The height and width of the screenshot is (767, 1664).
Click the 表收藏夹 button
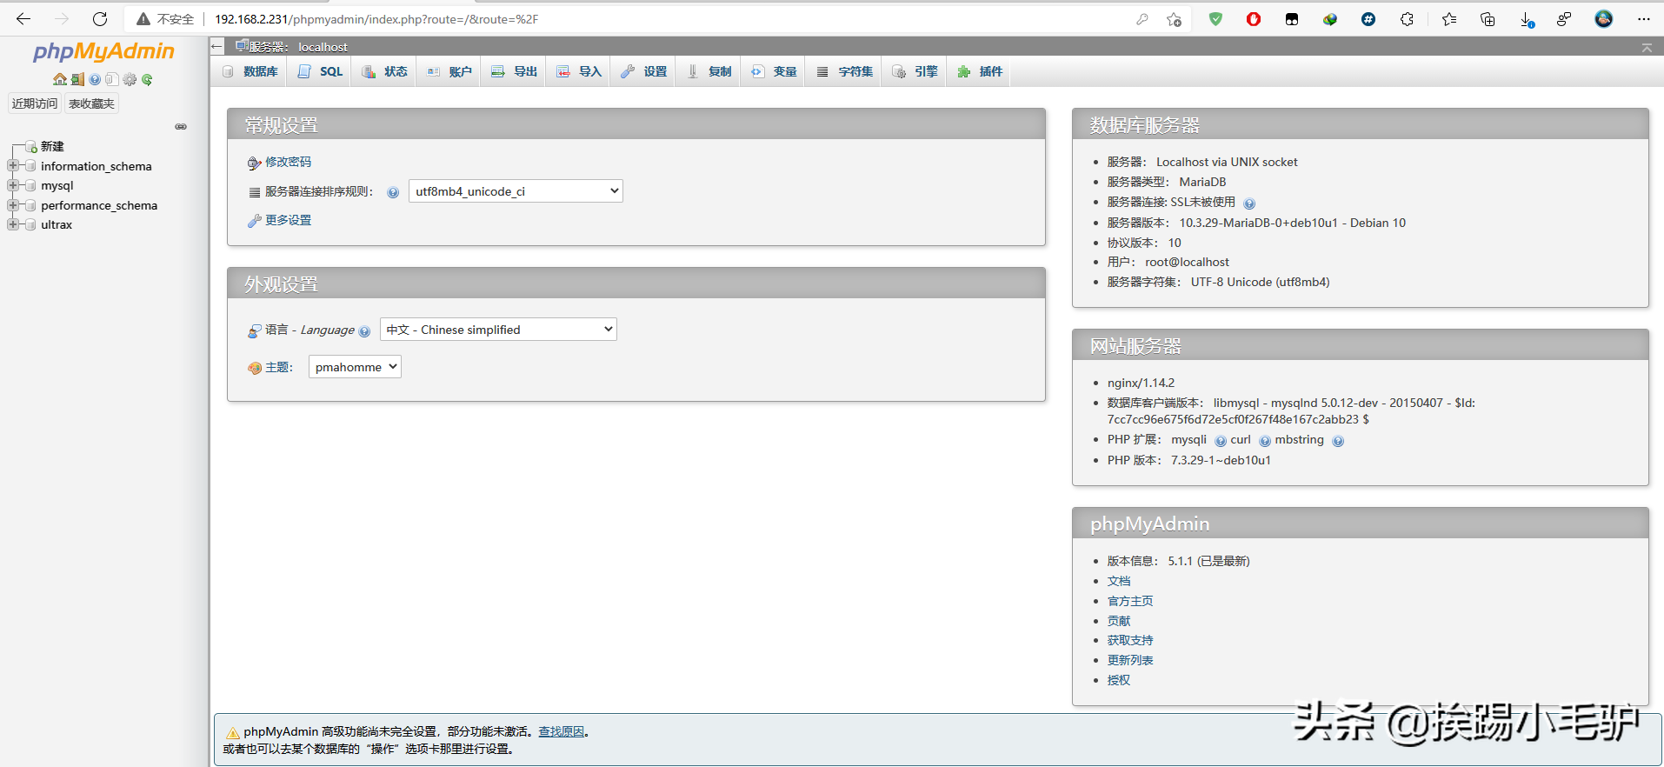click(91, 103)
